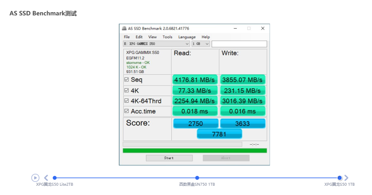Click the grey secondary progress bar
372x195 pixels.
(182, 144)
